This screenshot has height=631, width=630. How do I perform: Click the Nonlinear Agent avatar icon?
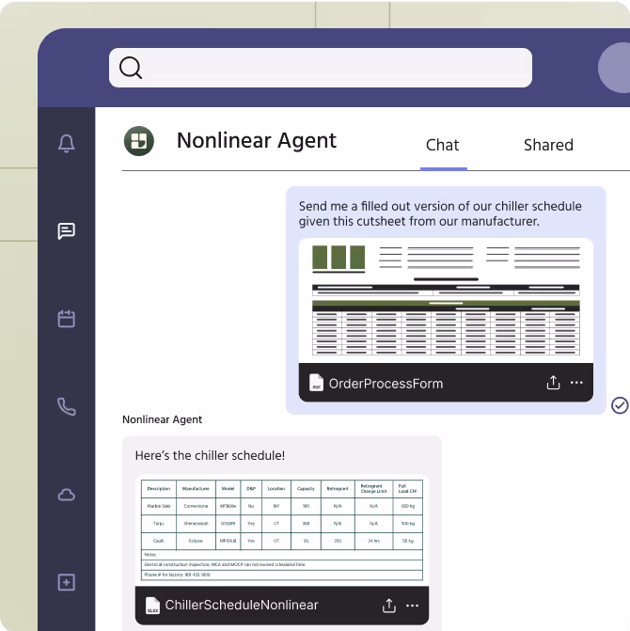tap(139, 141)
